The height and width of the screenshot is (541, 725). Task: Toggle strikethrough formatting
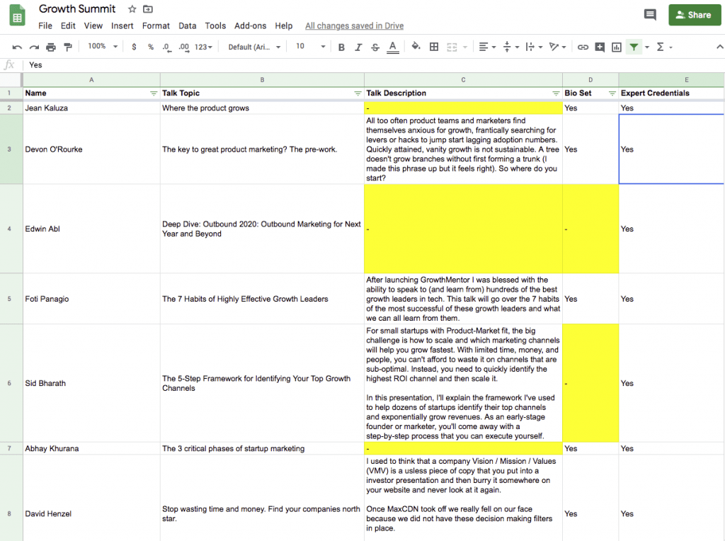(374, 47)
